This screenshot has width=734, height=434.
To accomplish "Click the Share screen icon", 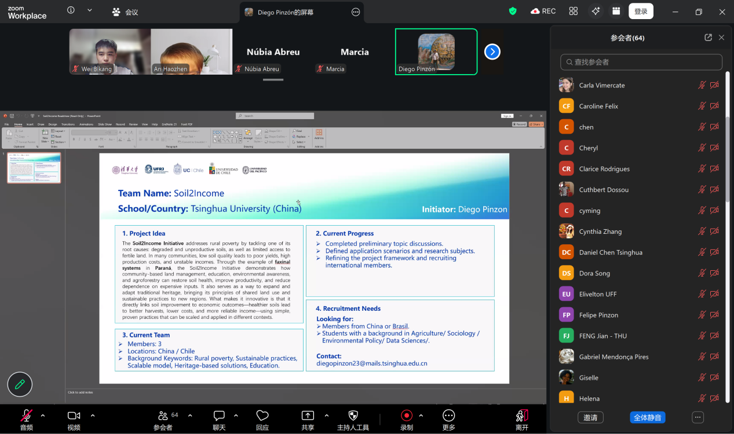I will pos(308,415).
